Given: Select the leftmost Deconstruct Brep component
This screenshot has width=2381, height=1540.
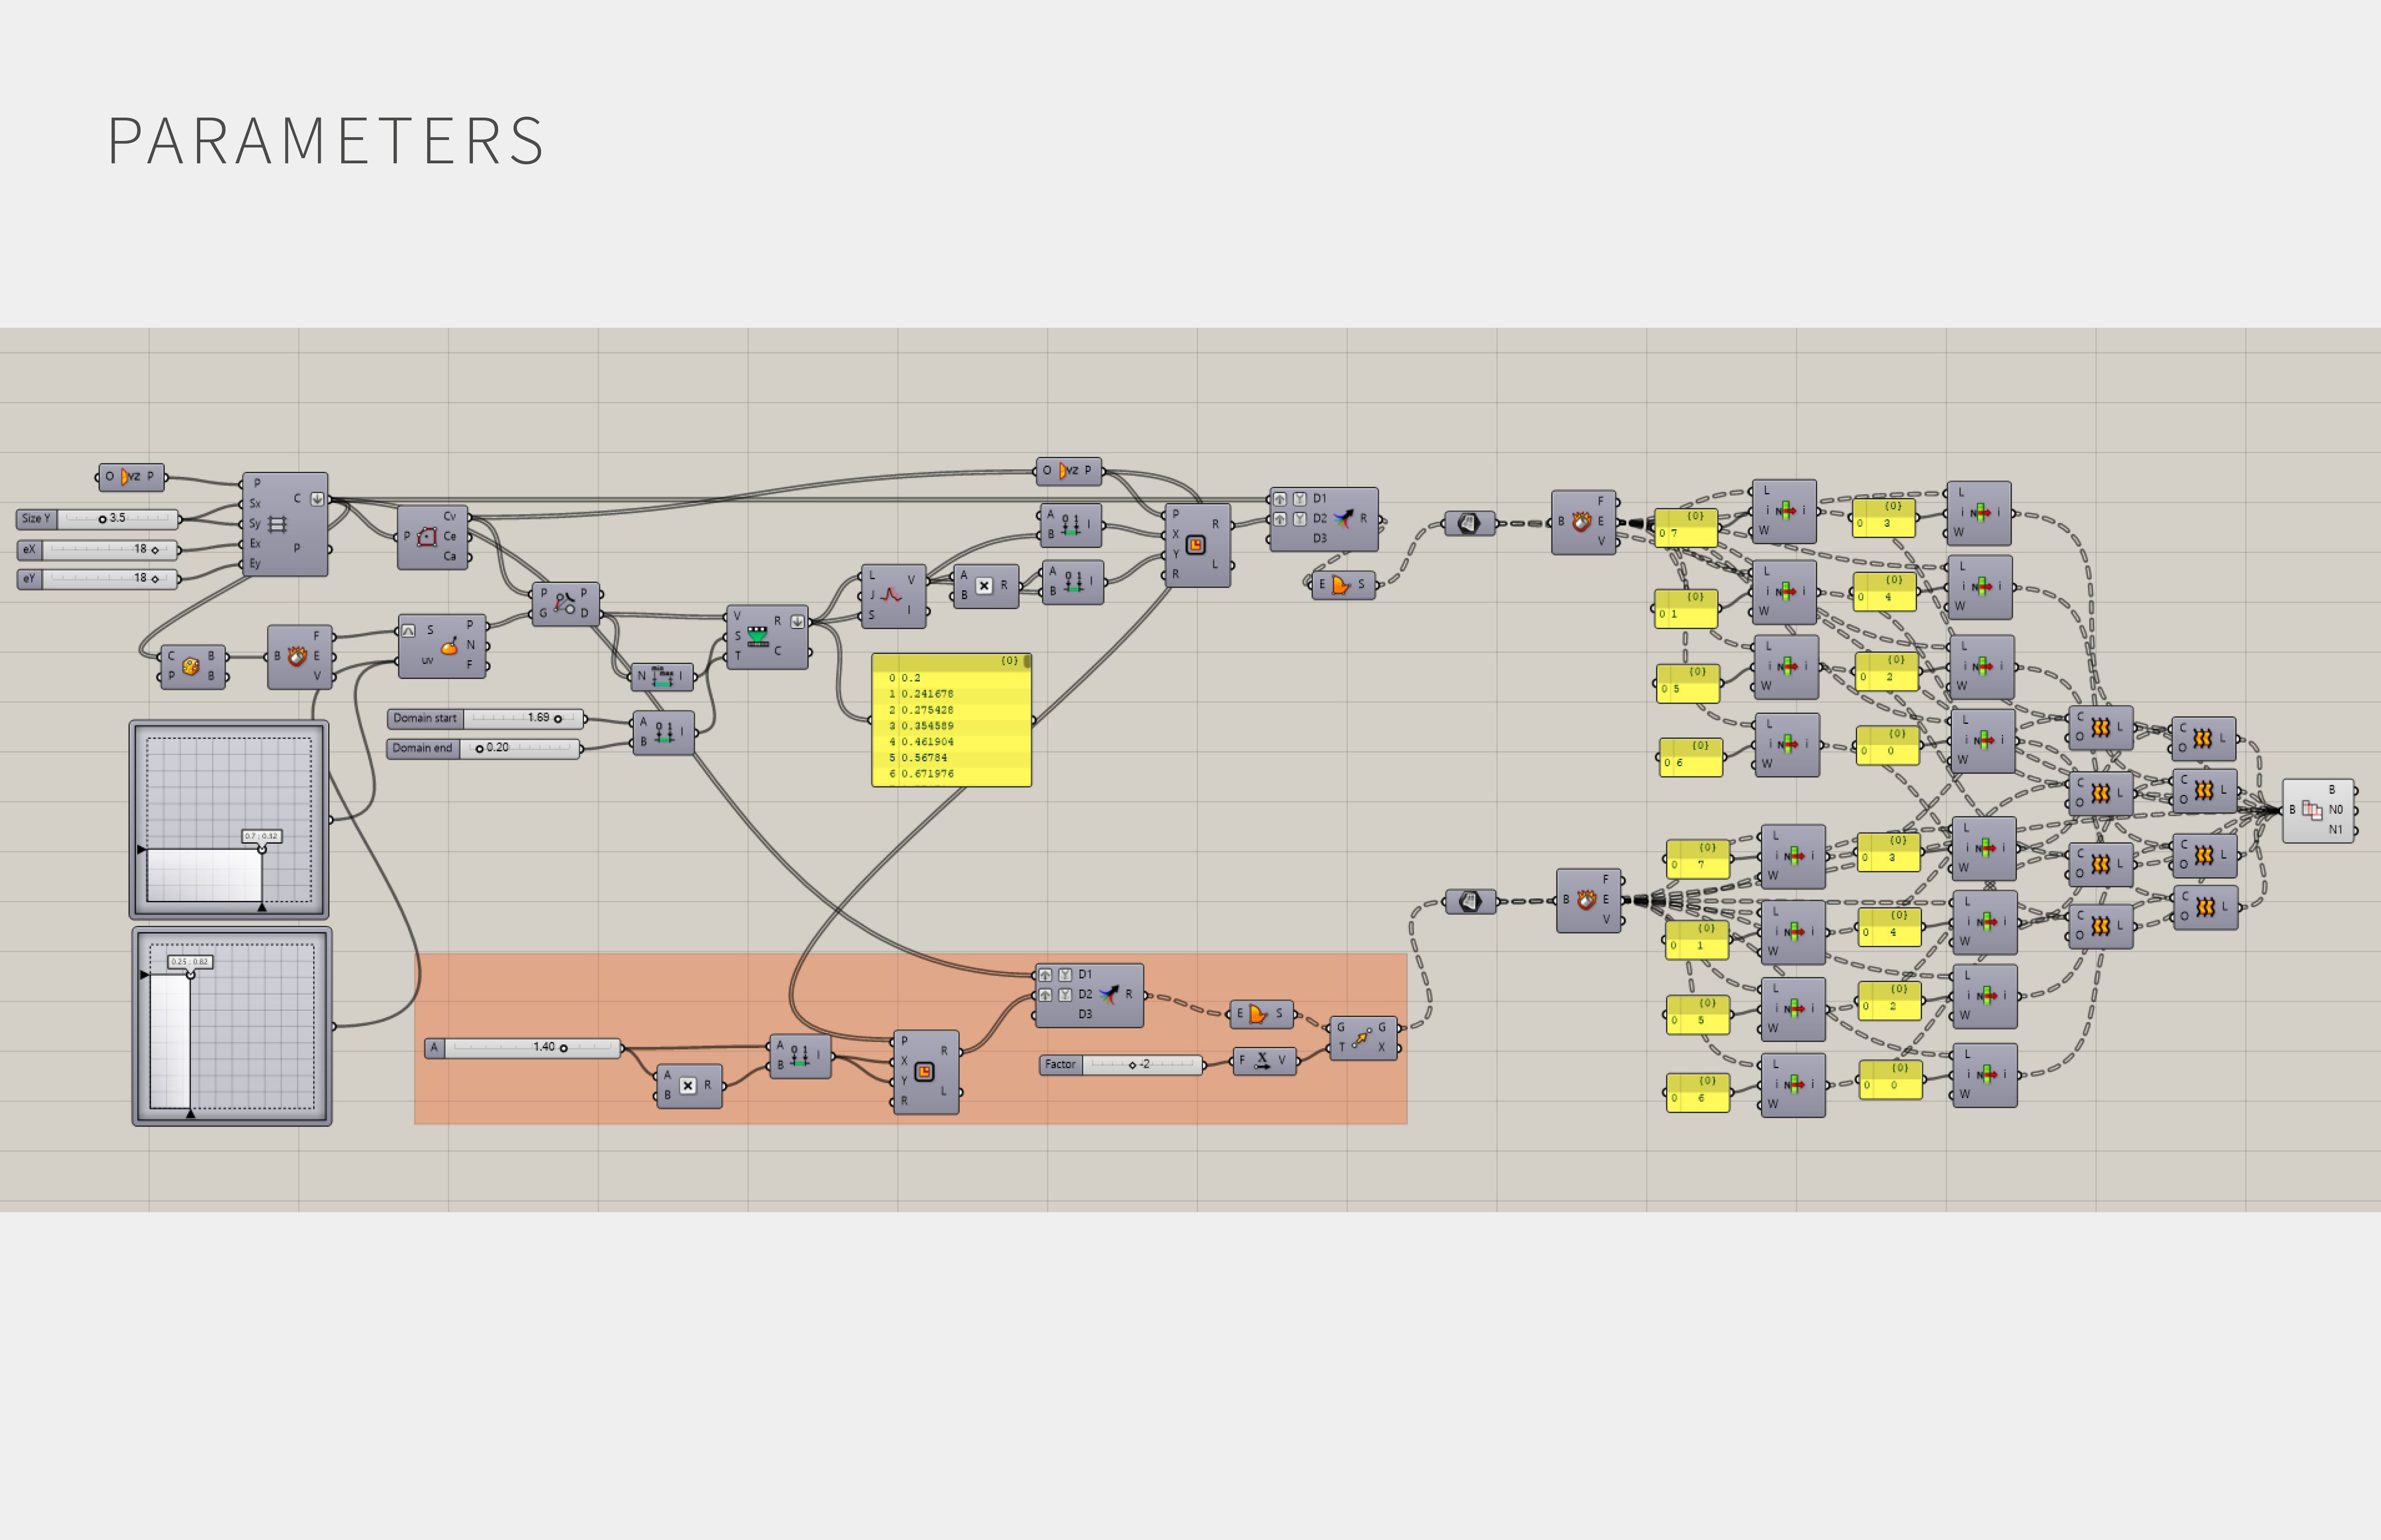Looking at the screenshot, I should point(297,657).
